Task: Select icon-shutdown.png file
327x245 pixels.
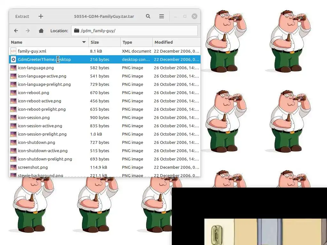Action: pos(105,143)
